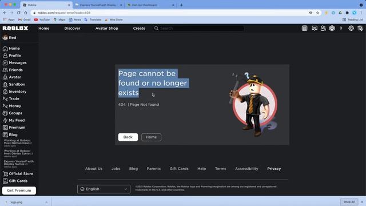Click Show All downloads button
366x206 pixels.
pyautogui.click(x=349, y=202)
